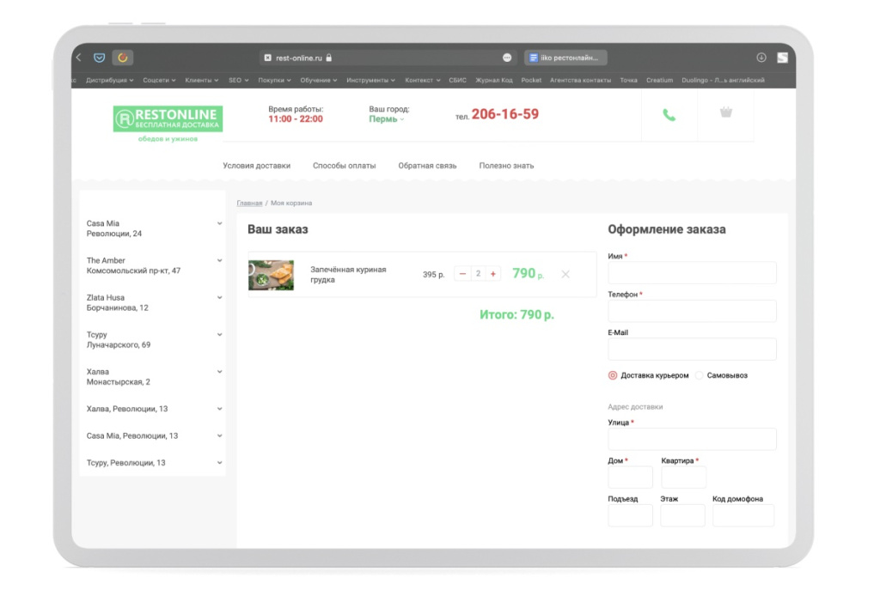Open Обратная связь menu item

click(427, 166)
